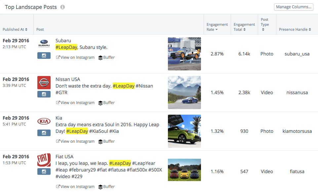The height and width of the screenshot is (192, 318).
Task: Click the #LeapDay hashtag in the Kia post
Action: 77,131
